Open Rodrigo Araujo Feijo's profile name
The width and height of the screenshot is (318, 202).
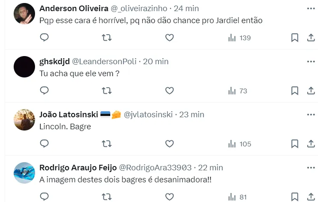(77, 167)
